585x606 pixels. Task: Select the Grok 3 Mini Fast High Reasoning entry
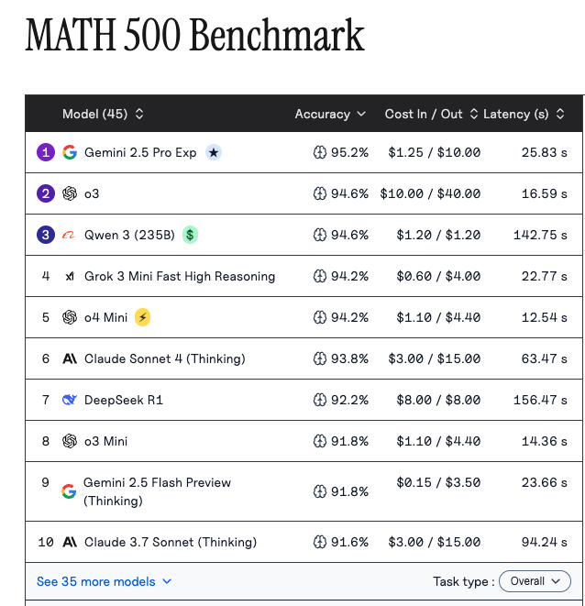[x=180, y=276]
